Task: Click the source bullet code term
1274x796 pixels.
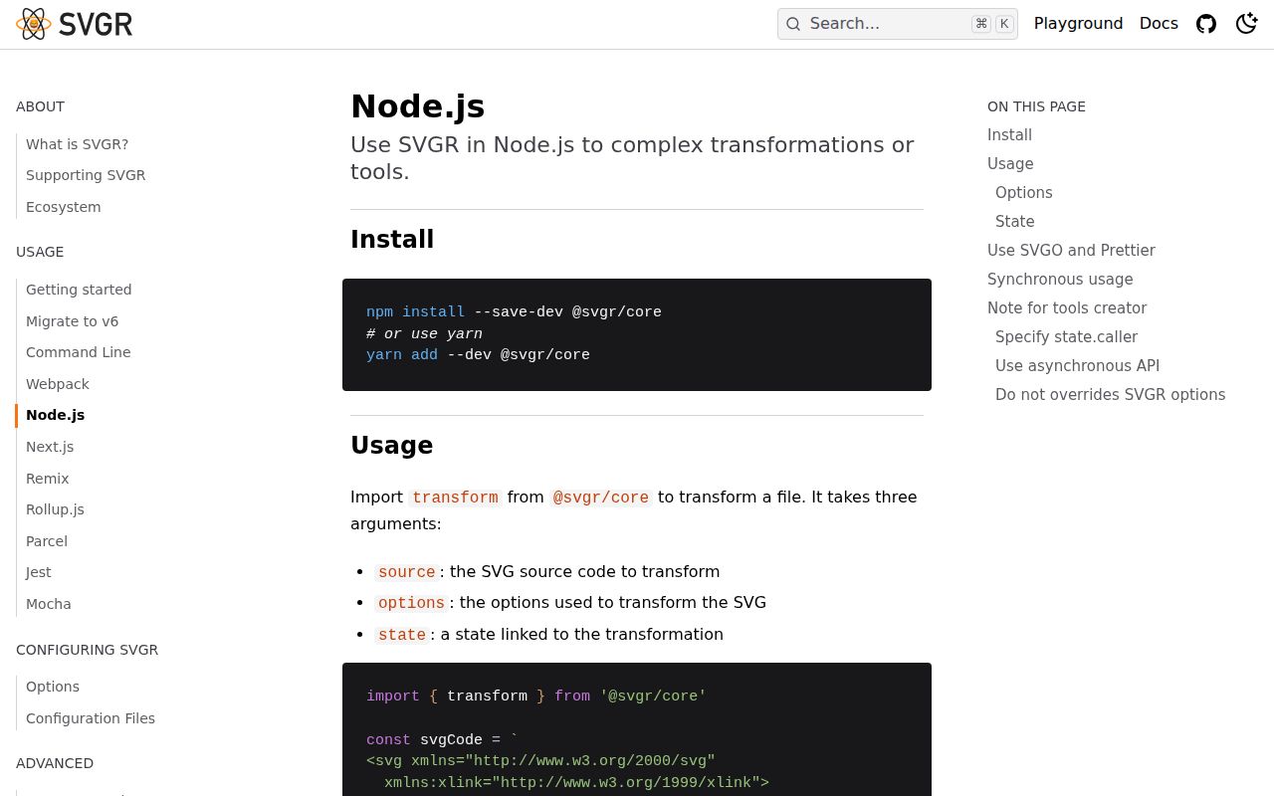Action: click(407, 572)
